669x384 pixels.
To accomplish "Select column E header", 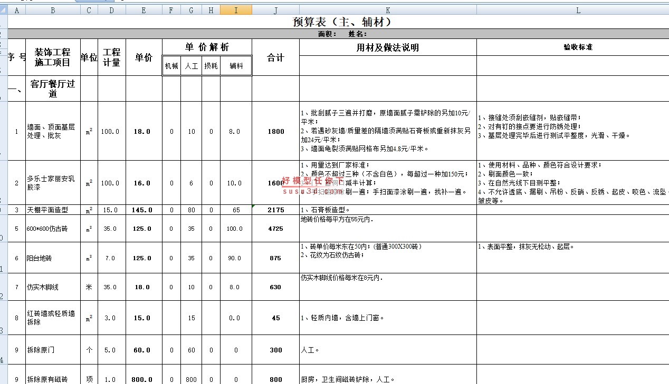I will [x=144, y=10].
